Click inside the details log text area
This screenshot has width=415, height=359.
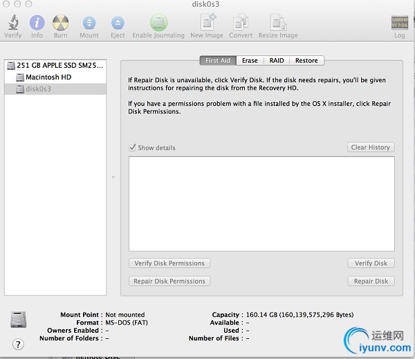[261, 204]
